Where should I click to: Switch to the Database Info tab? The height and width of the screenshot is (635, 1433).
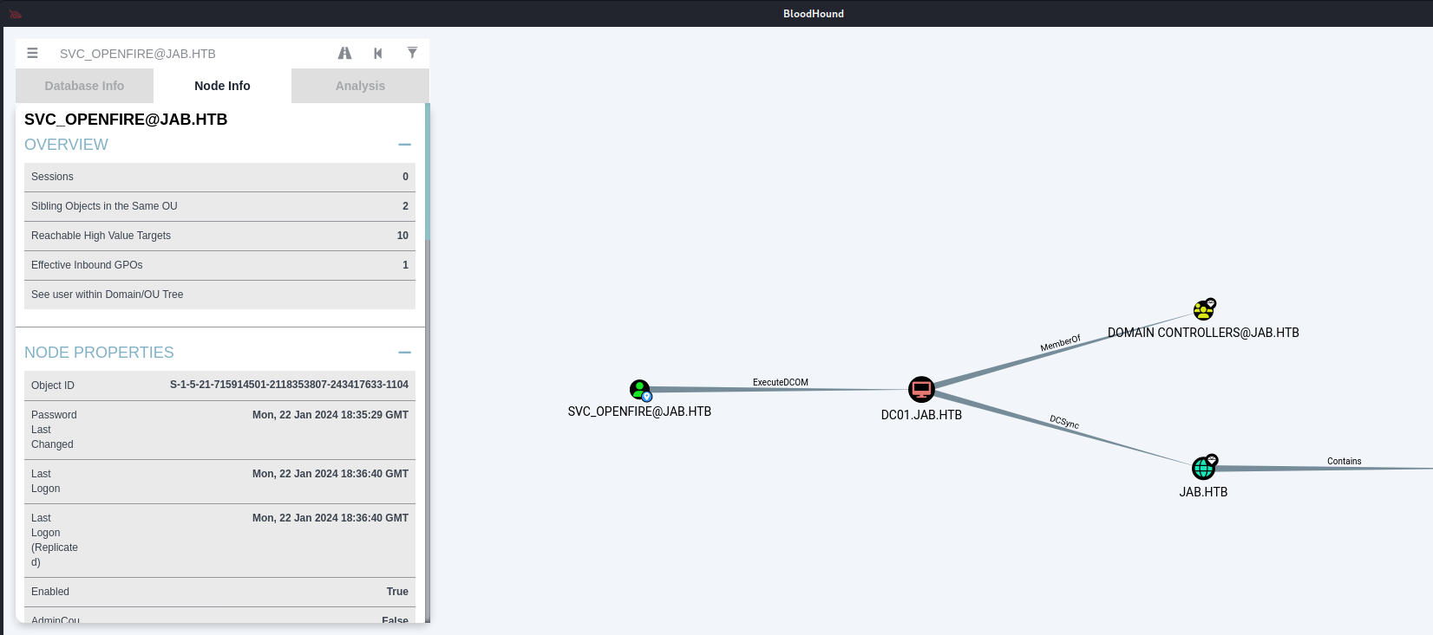tap(84, 86)
